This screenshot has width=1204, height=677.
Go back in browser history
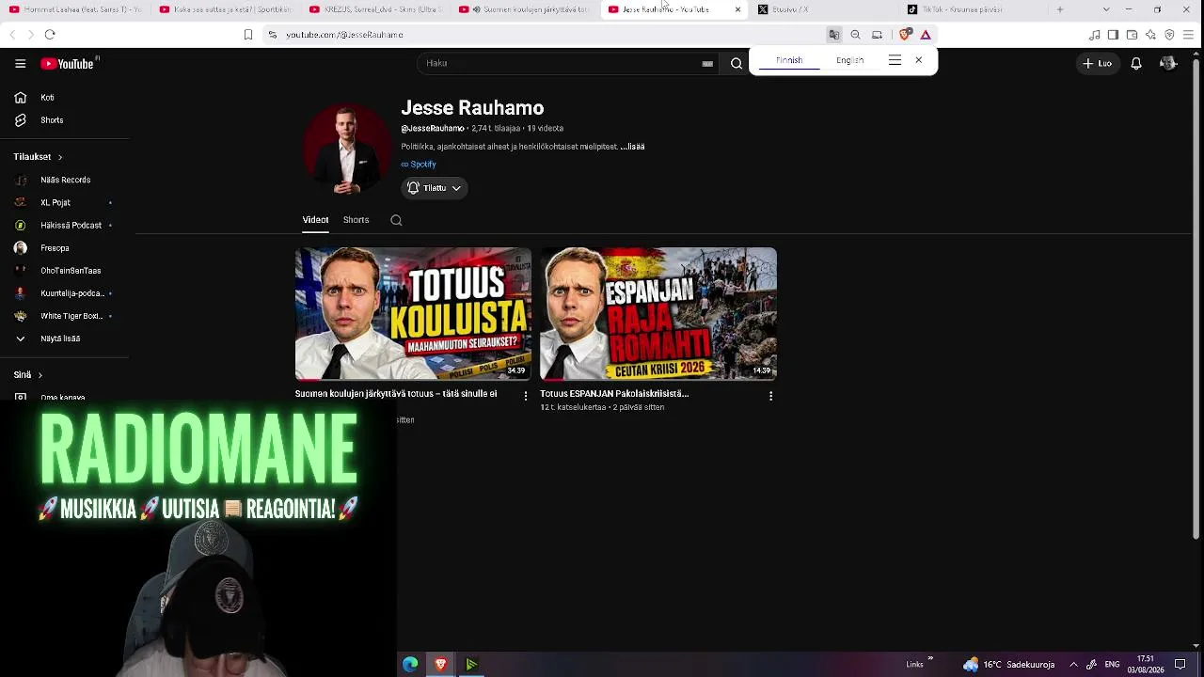12,35
